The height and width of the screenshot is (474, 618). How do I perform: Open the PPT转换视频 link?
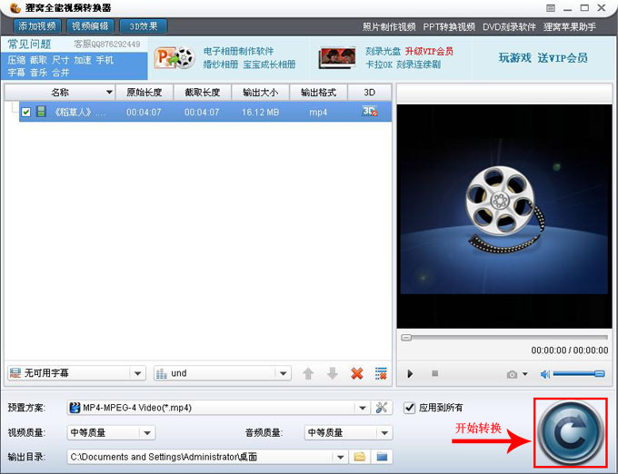pos(449,26)
